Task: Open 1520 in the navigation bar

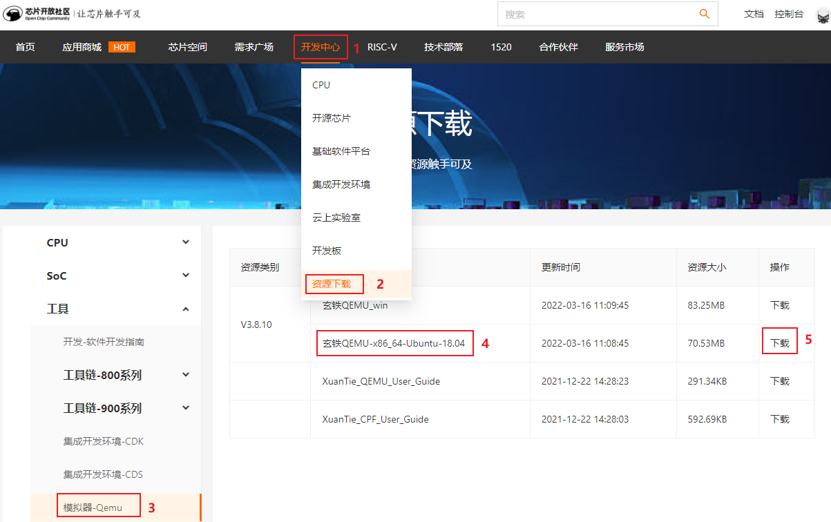Action: 502,47
